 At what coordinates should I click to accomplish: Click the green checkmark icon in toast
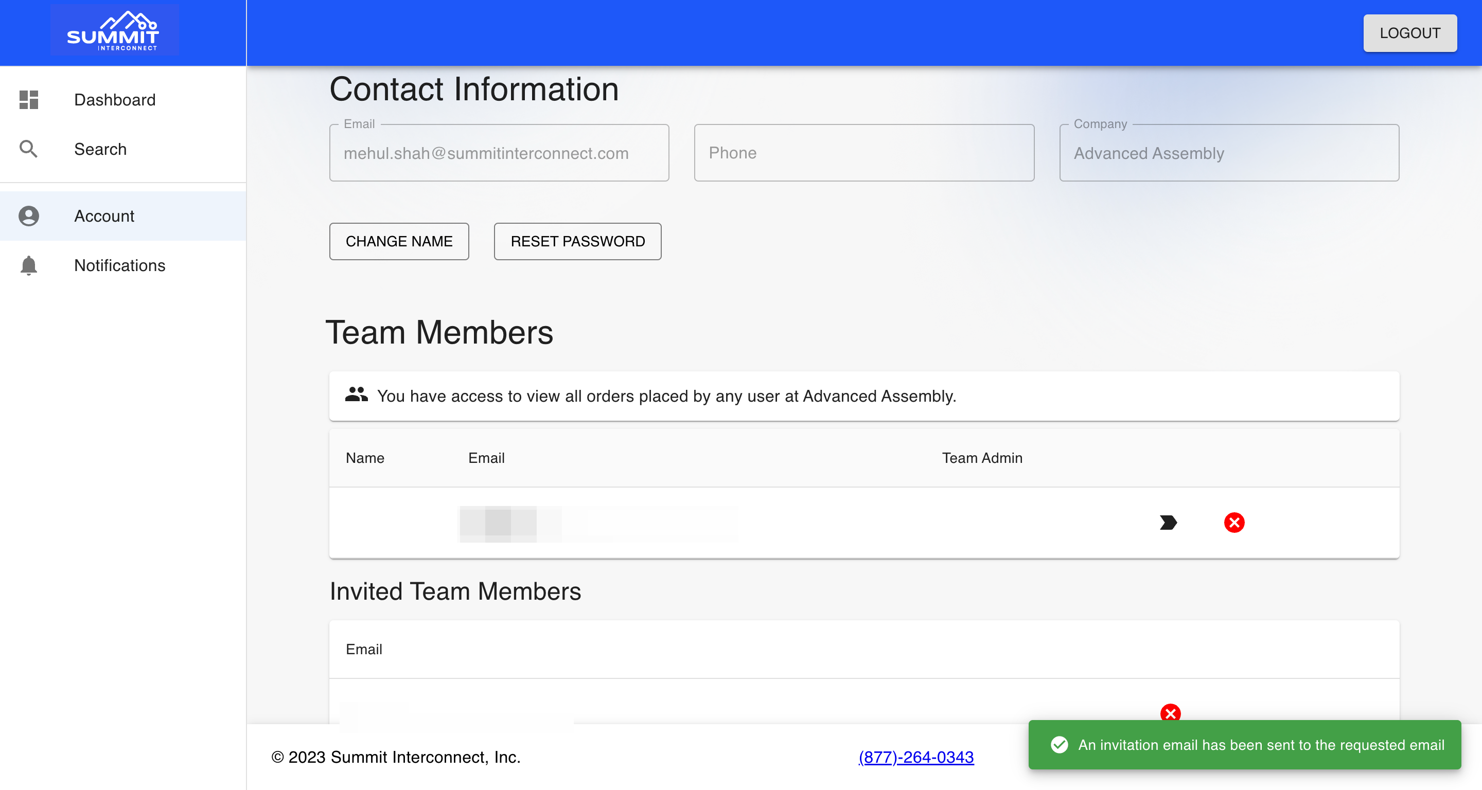tap(1059, 745)
